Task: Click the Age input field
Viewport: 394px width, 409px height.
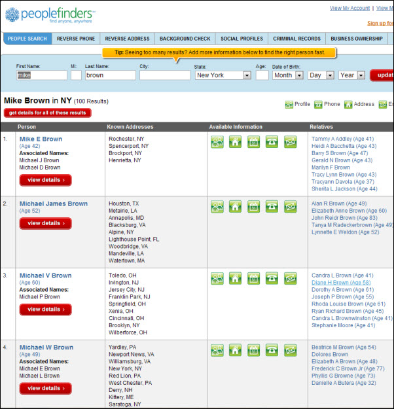Action: pyautogui.click(x=262, y=75)
